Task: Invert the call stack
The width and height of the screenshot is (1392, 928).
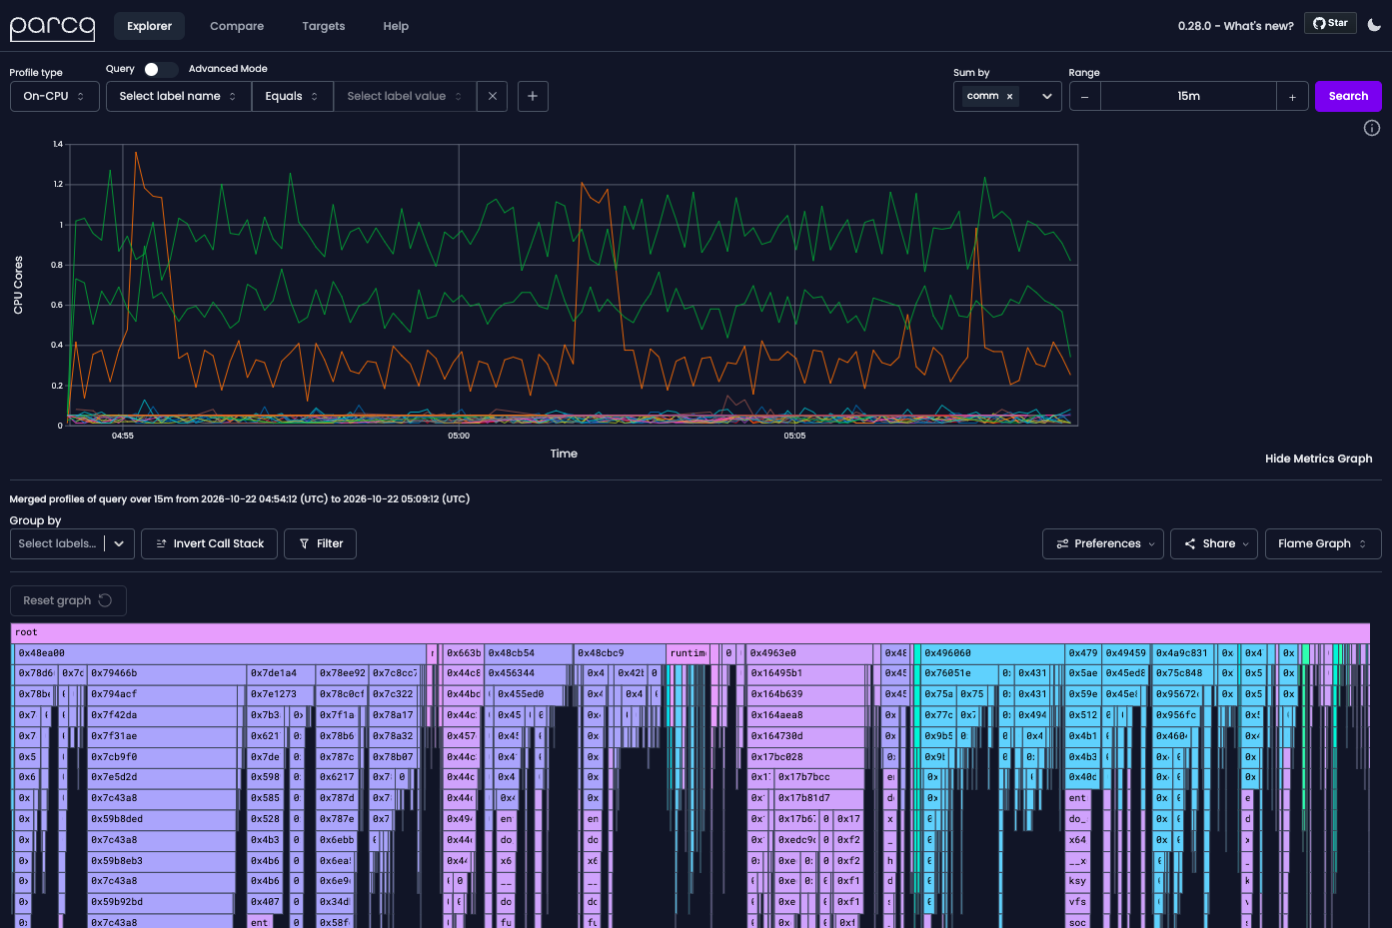Action: pyautogui.click(x=210, y=543)
